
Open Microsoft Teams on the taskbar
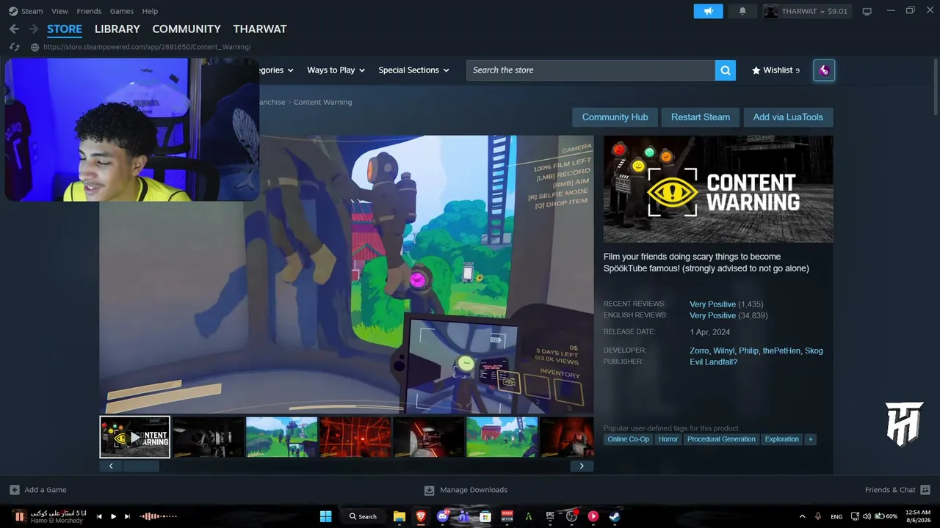tap(463, 516)
